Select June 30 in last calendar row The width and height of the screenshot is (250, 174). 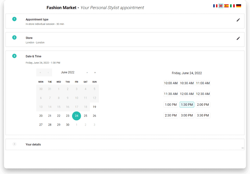tap(67, 125)
